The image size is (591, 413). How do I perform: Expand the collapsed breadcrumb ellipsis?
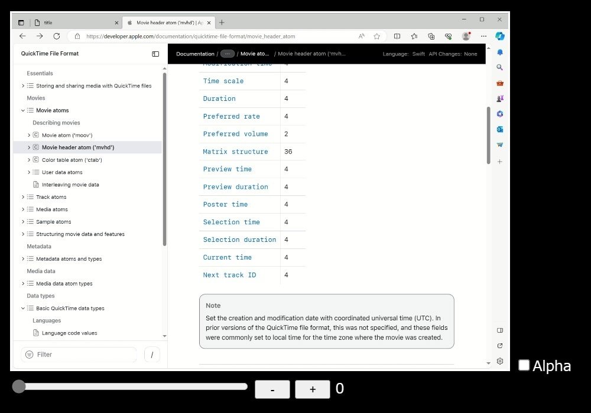228,54
